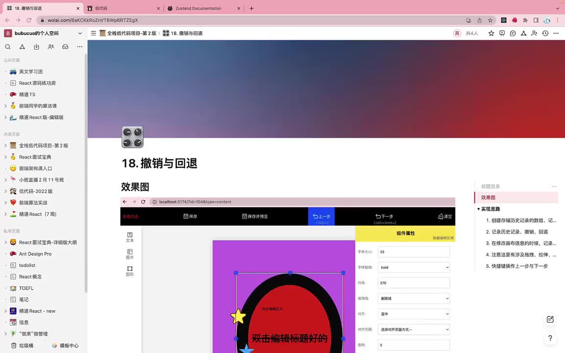
Task: Open presentation mode icon in page toolbar
Action: coord(502,33)
